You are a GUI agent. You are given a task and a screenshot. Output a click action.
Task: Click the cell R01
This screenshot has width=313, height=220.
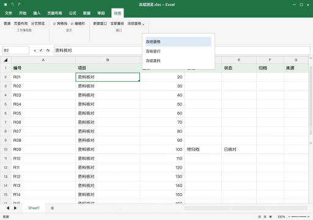pyautogui.click(x=43, y=77)
